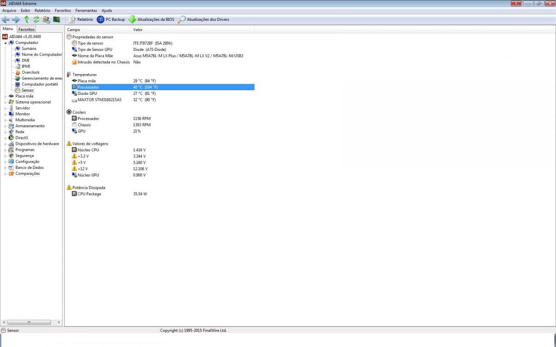The height and width of the screenshot is (347, 556).
Task: Open the users icon in toolbar
Action: pos(46,19)
